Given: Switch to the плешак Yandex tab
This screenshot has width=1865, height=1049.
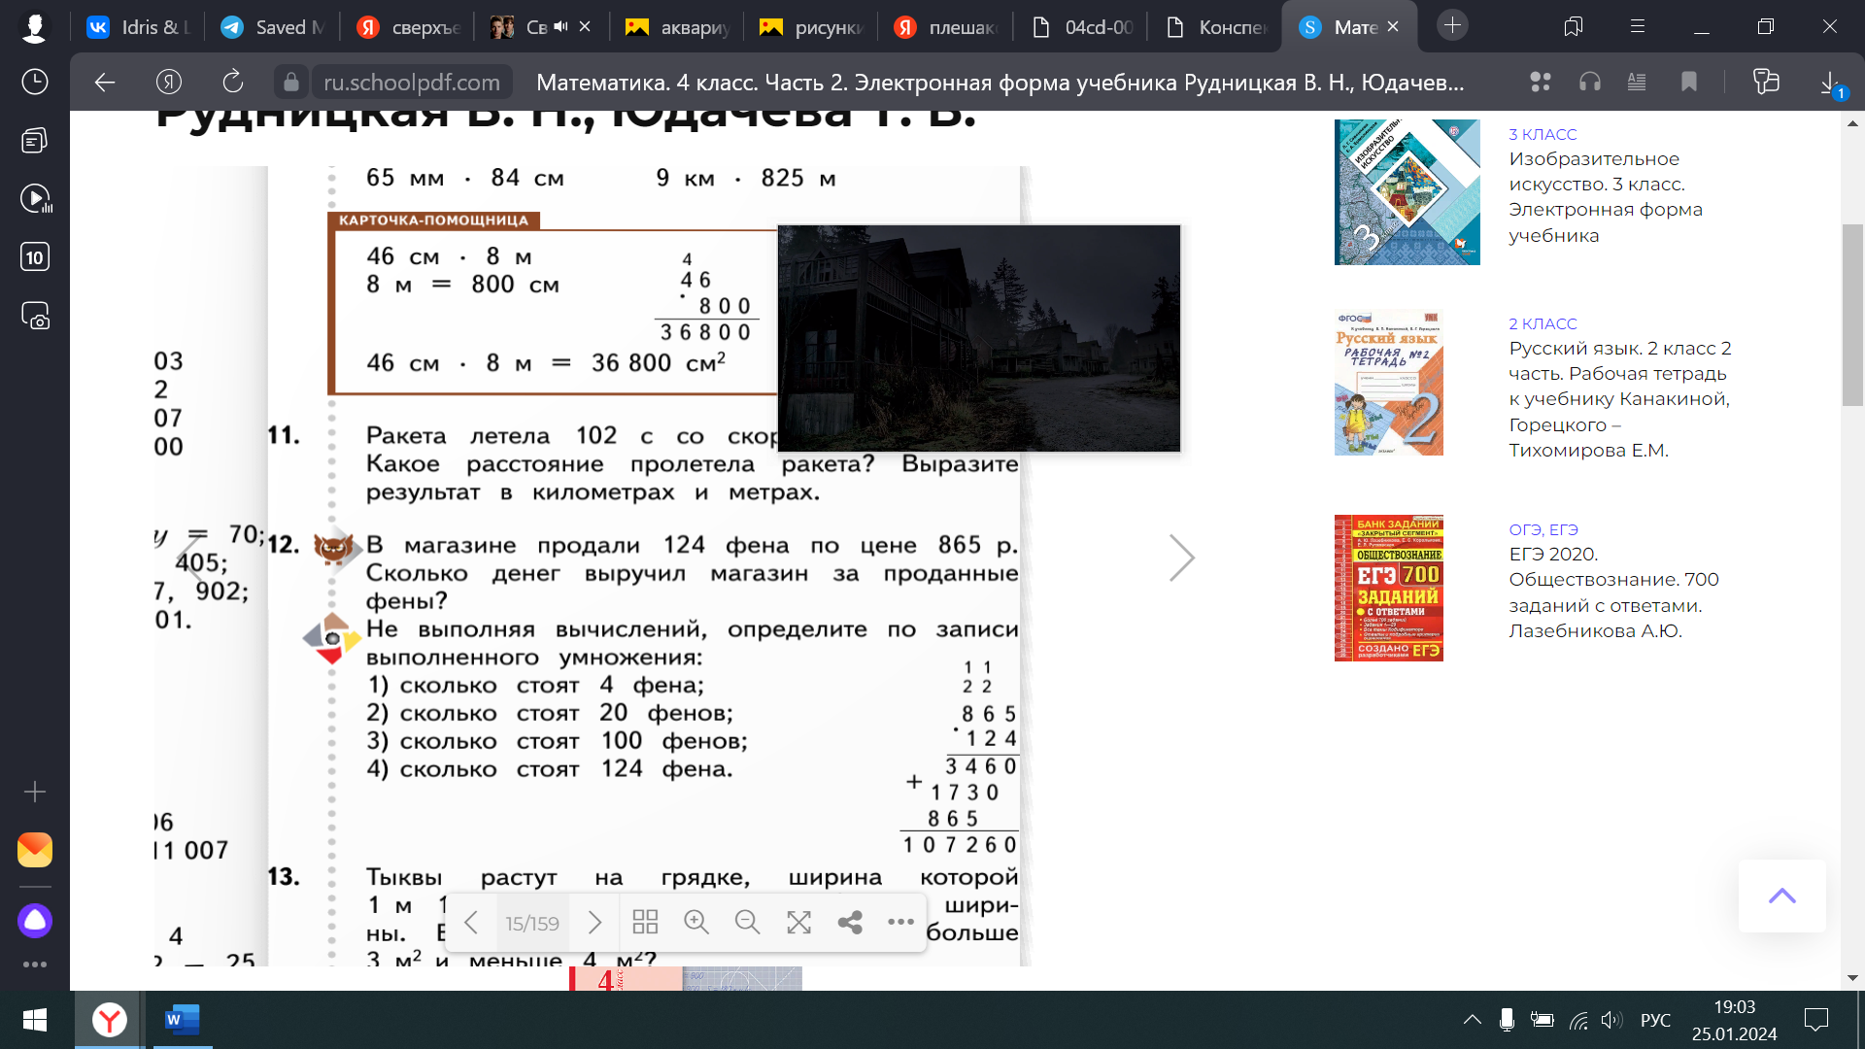Looking at the screenshot, I should pyautogui.click(x=945, y=27).
